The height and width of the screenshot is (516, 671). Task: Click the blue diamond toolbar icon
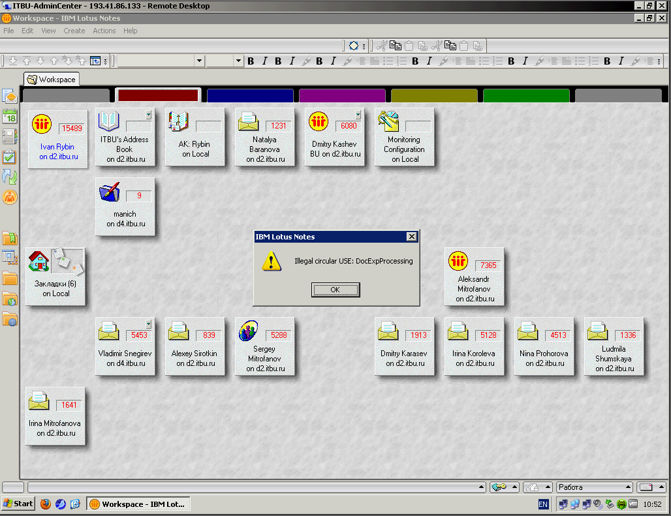click(354, 46)
